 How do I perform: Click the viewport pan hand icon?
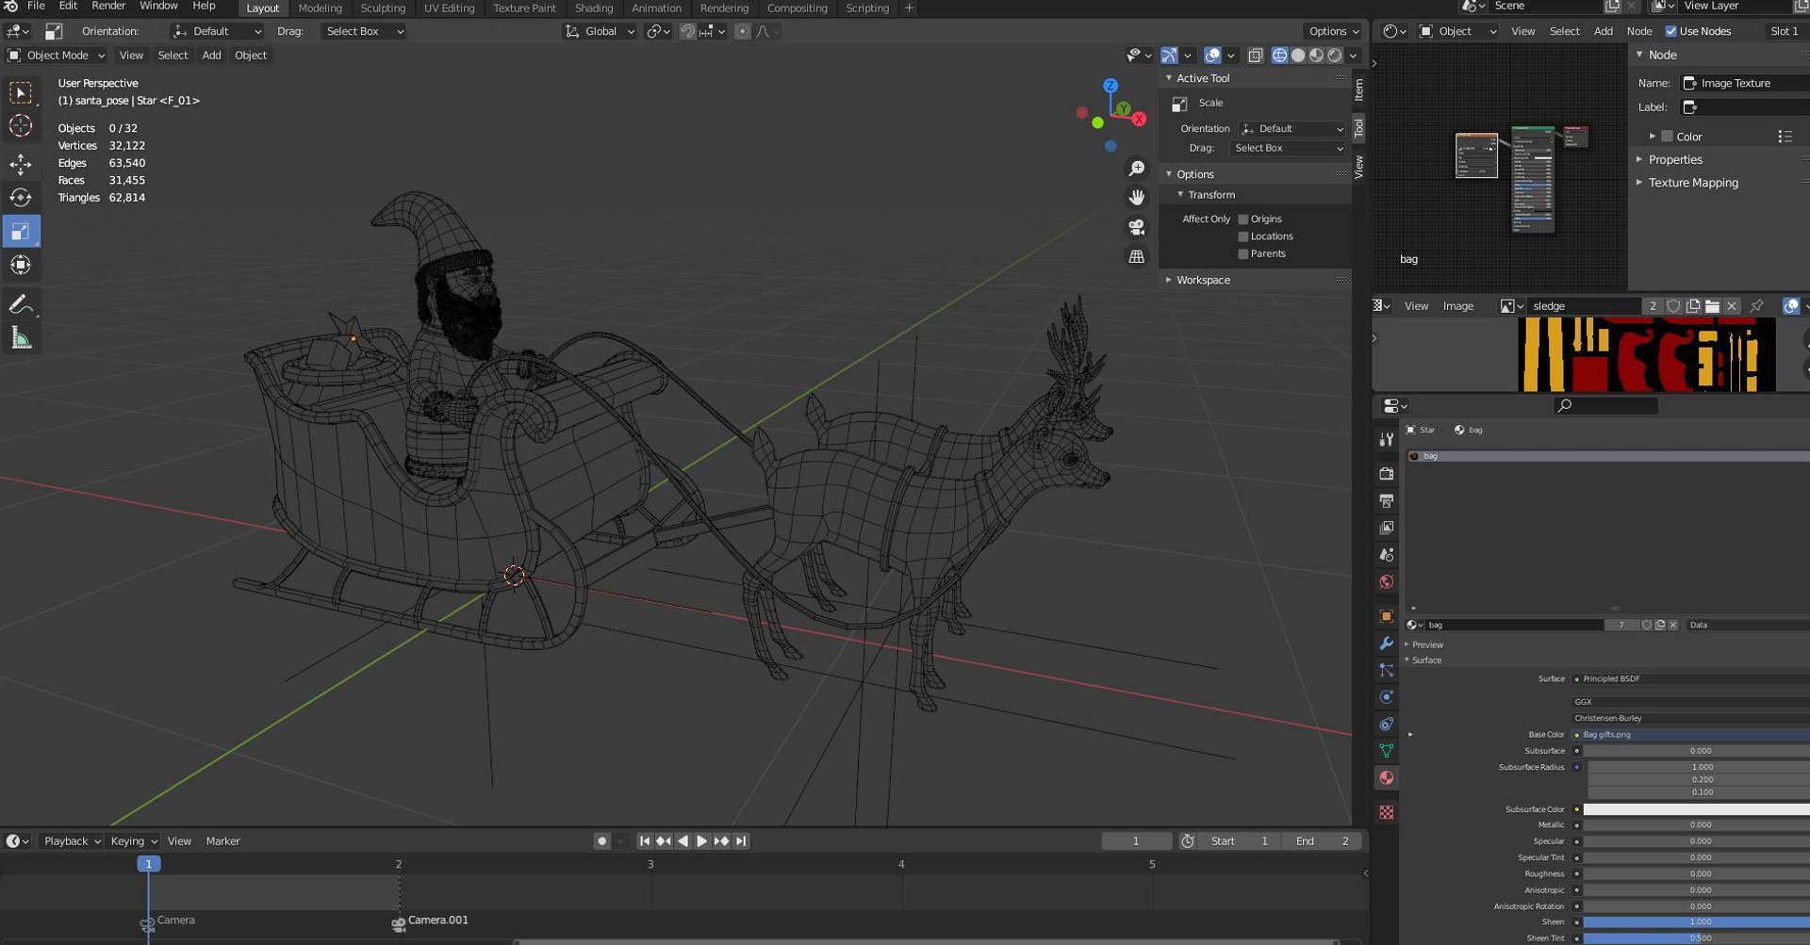click(1137, 198)
